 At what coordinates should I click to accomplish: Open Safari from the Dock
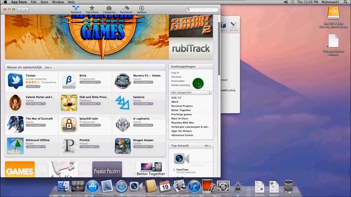pyautogui.click(x=121, y=186)
